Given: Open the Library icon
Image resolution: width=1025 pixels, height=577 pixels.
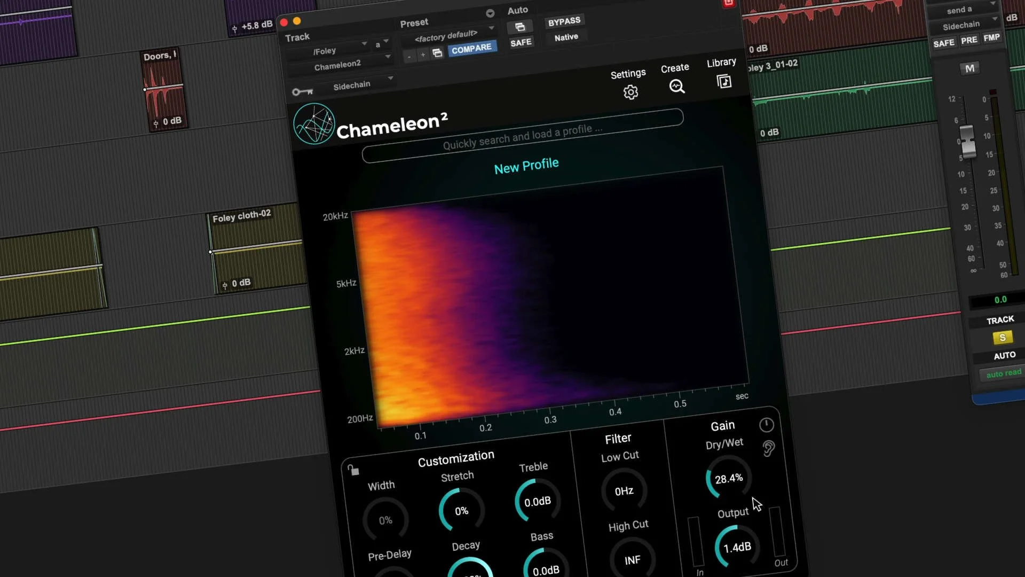Looking at the screenshot, I should click(x=723, y=81).
